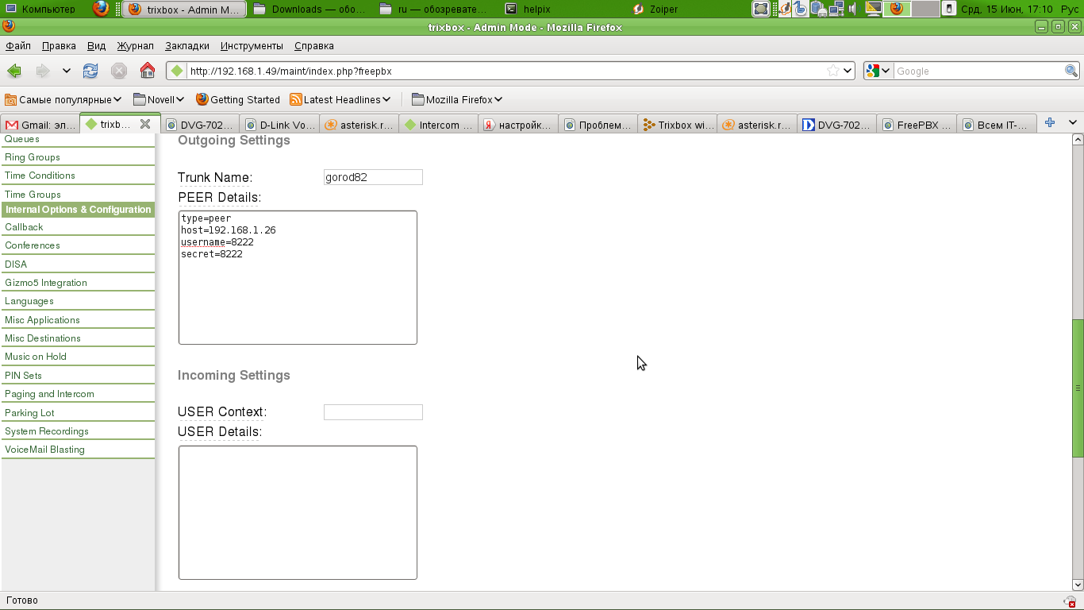Image resolution: width=1084 pixels, height=610 pixels.
Task: Open the Zoiper taskbar application
Action: 655,10
